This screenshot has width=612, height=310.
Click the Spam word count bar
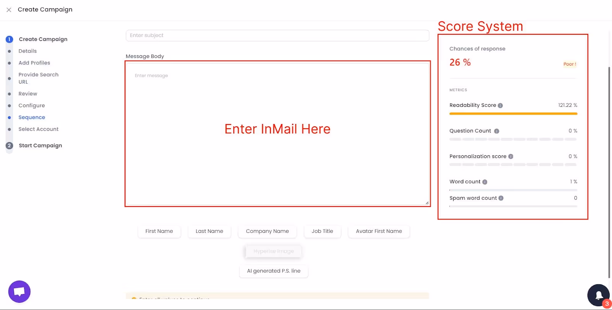[513, 207]
